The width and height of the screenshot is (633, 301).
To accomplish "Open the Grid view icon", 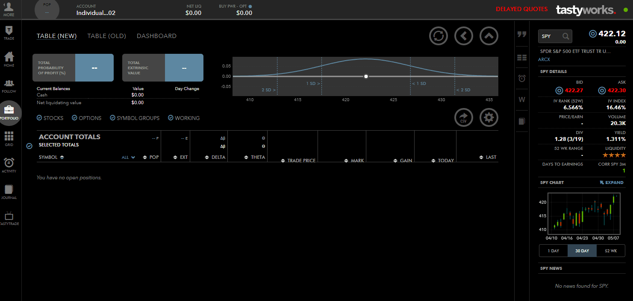I will click(x=9, y=138).
